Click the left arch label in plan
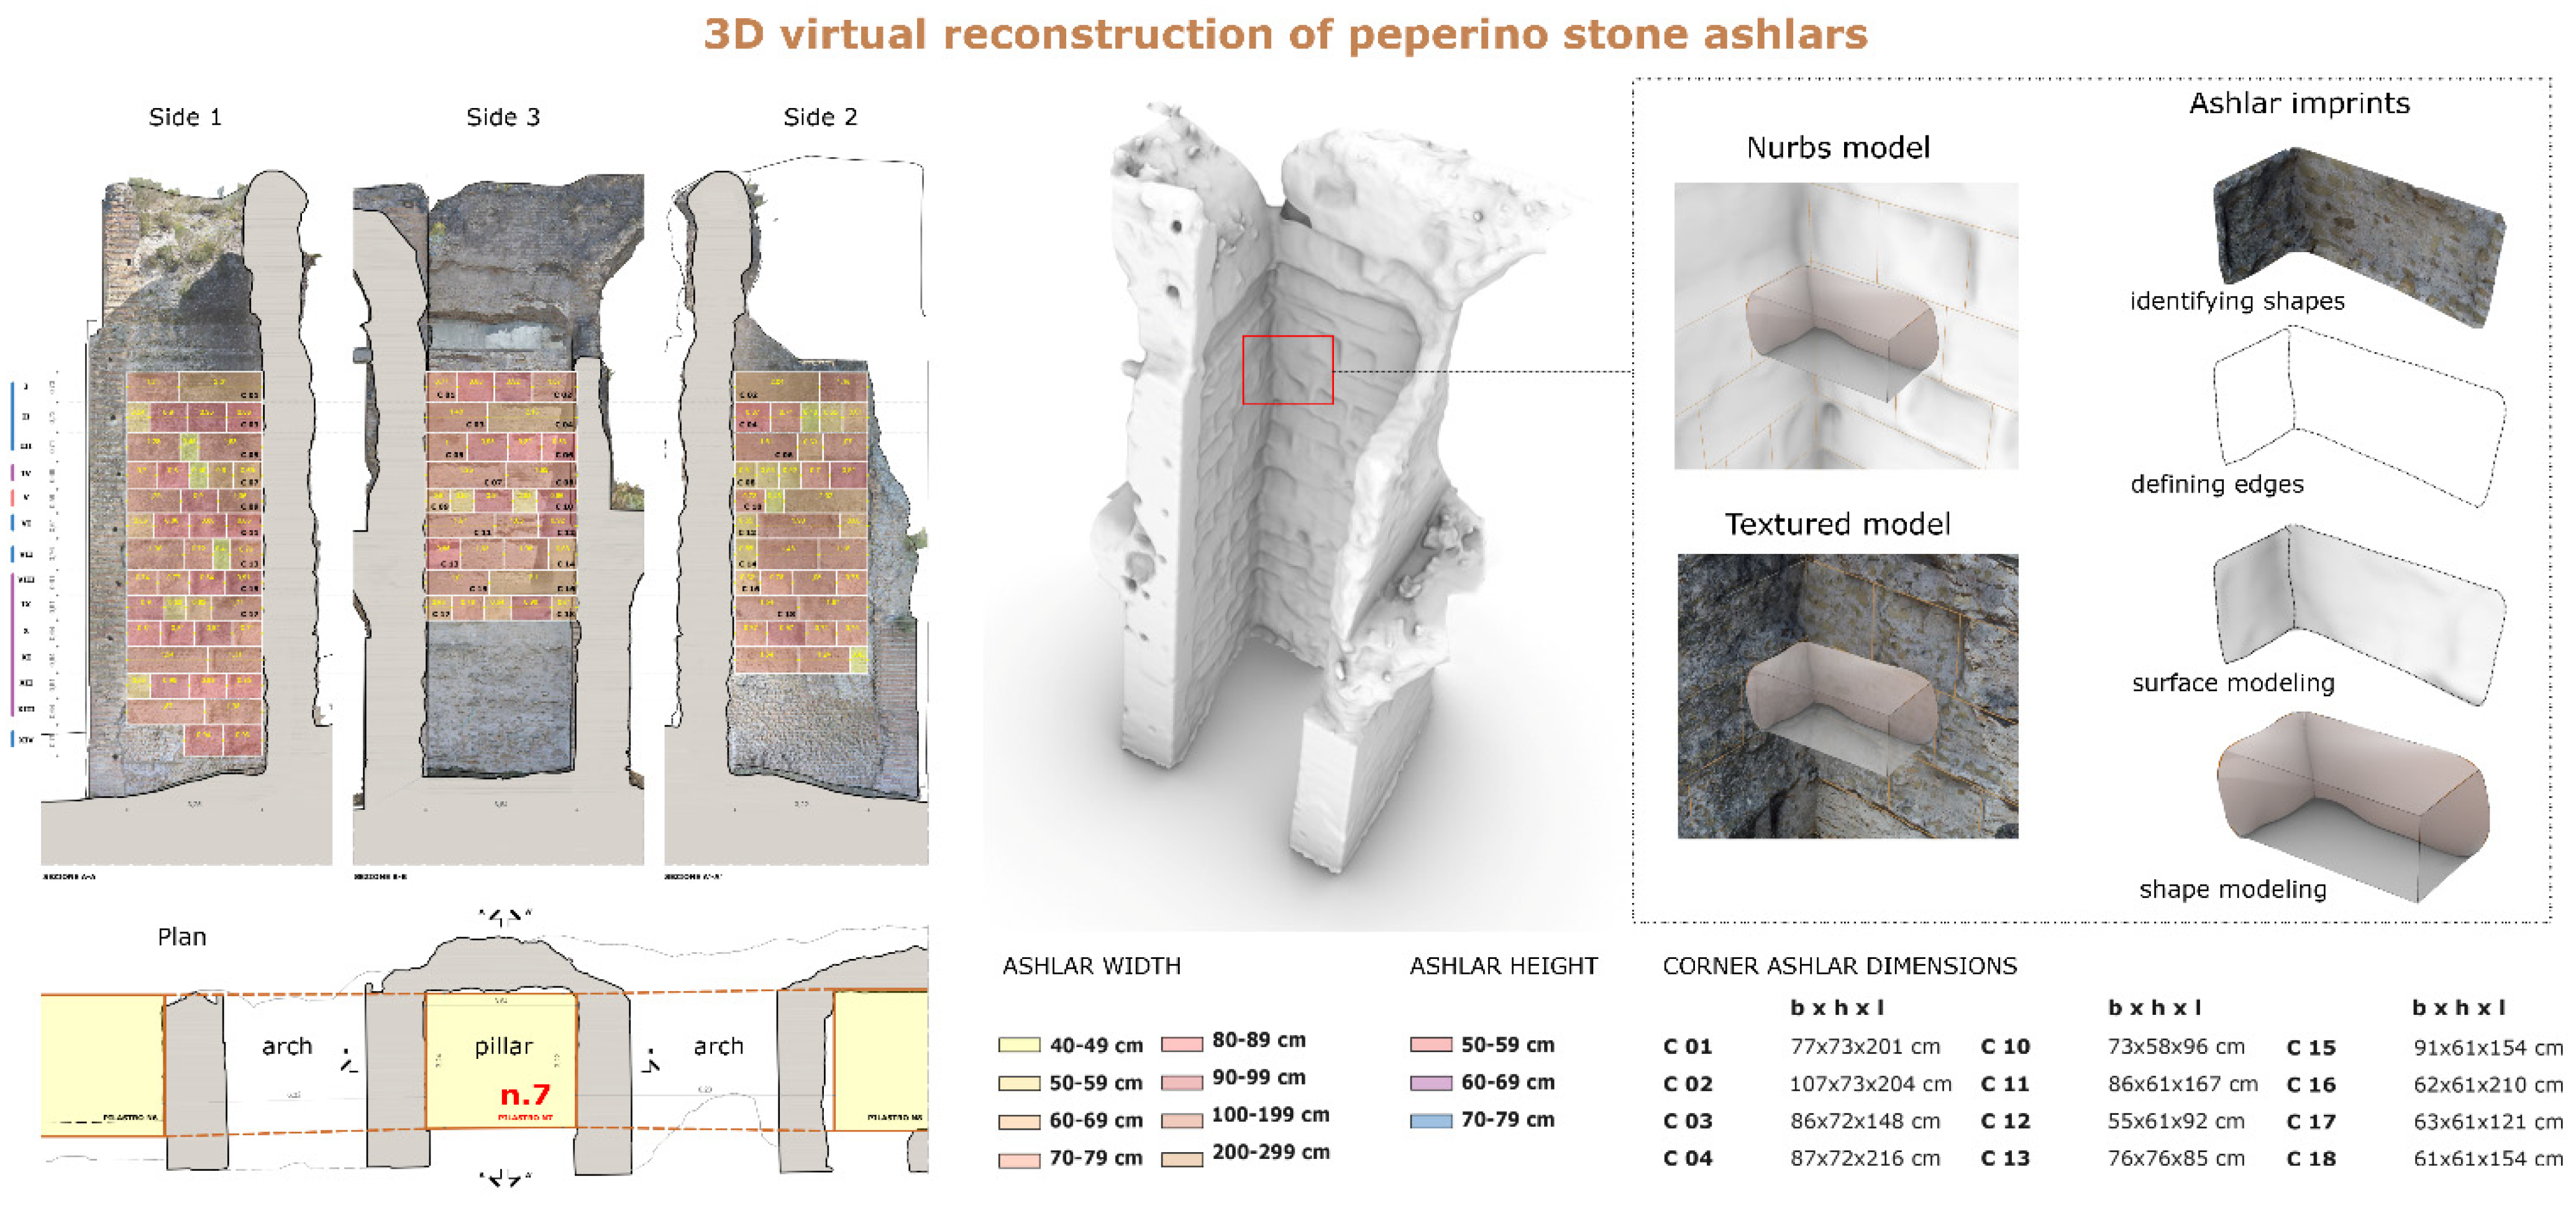Viewport: 2576px width, 1208px height. tap(287, 1046)
